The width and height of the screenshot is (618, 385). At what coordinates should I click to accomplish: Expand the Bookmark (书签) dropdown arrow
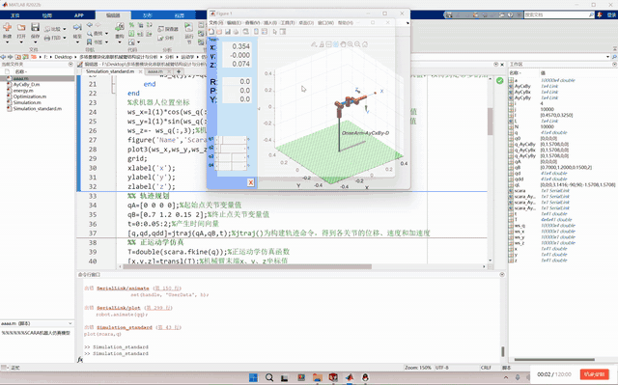tap(106, 42)
